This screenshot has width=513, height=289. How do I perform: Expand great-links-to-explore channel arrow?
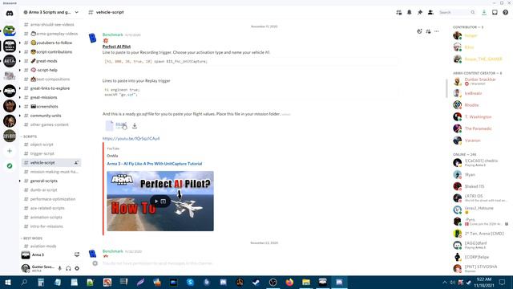click(20, 88)
